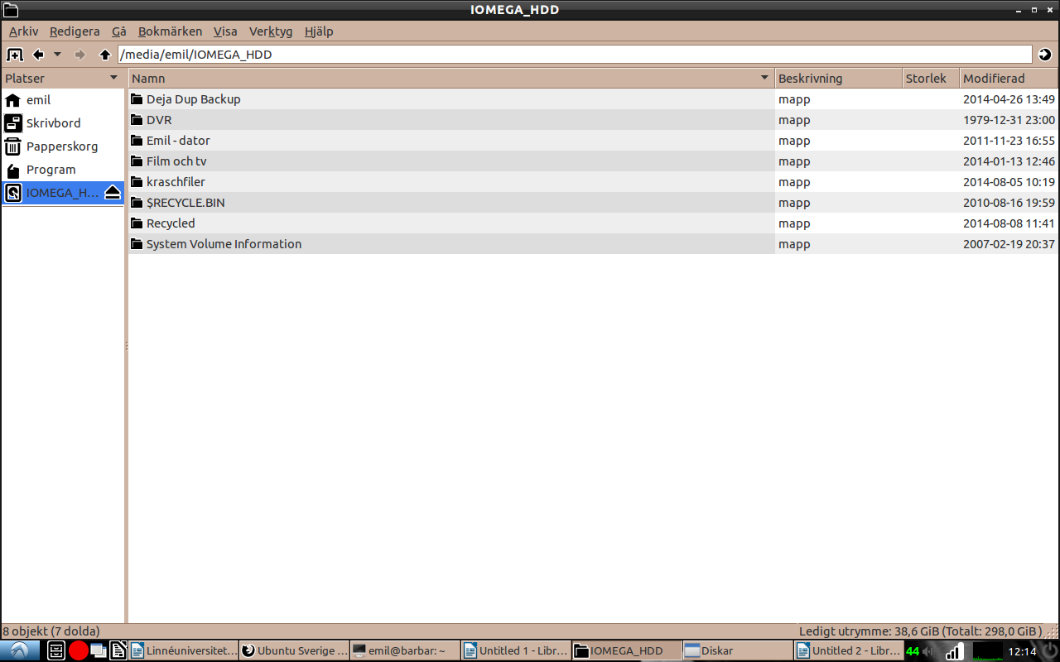Expand the Platser side pane dropdown
Viewport: 1060px width, 662px height.
113,78
